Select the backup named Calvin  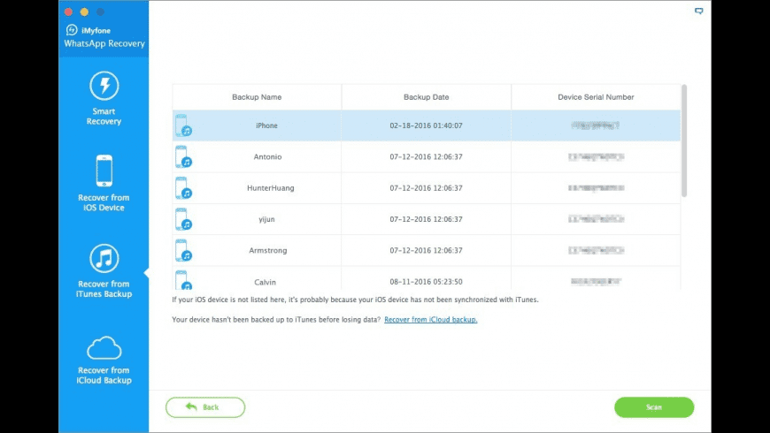(266, 282)
